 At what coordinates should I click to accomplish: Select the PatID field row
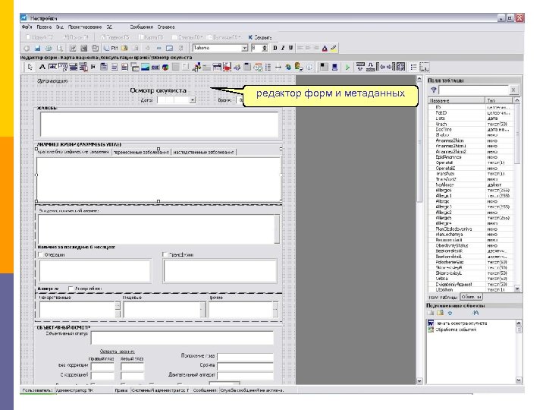tap(471, 113)
